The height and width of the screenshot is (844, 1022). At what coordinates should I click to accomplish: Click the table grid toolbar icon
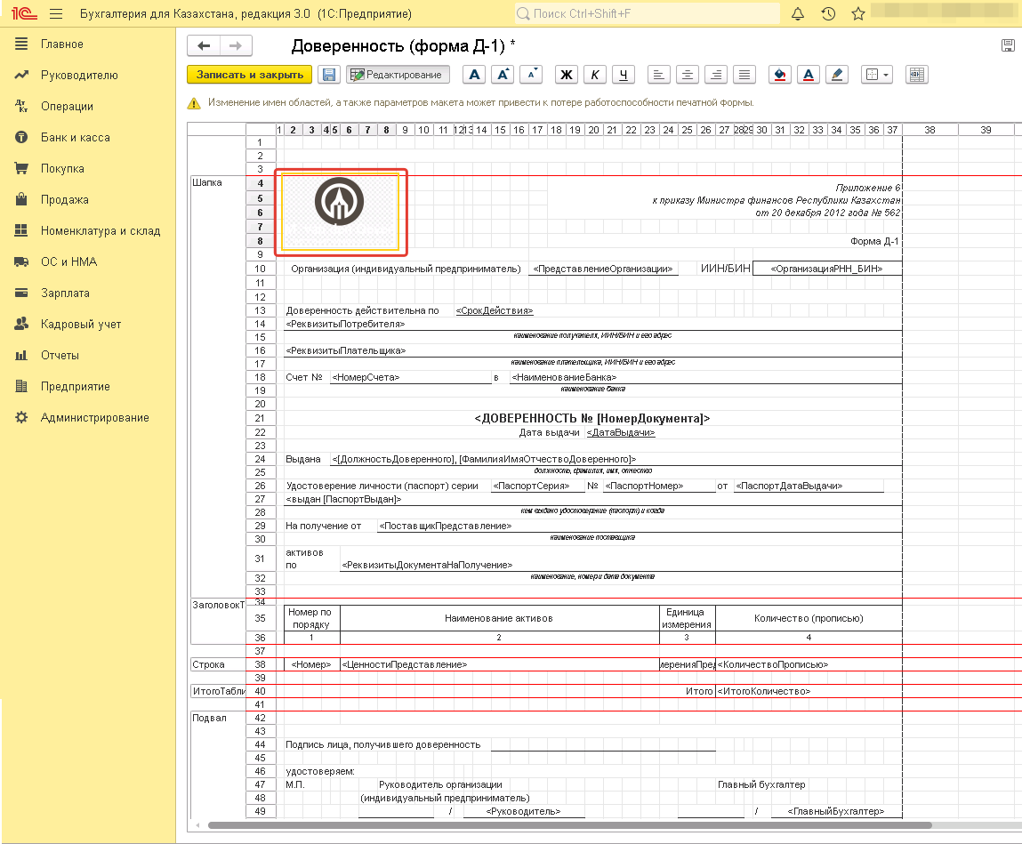point(917,75)
